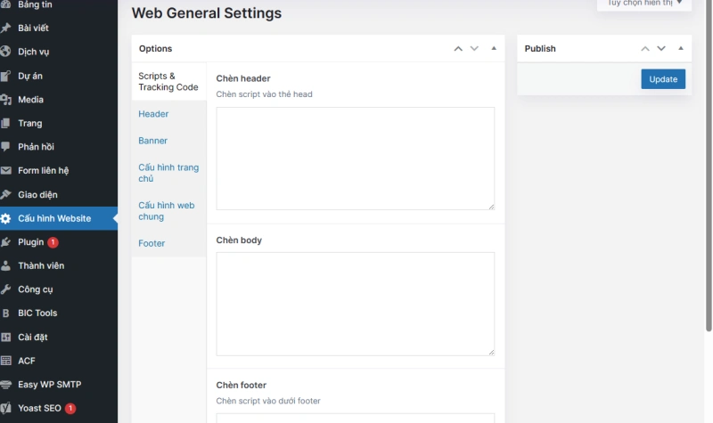The image size is (713, 423).
Task: Click the Thành viên user icon
Action: pos(5,265)
